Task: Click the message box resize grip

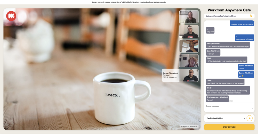Action: (253, 108)
